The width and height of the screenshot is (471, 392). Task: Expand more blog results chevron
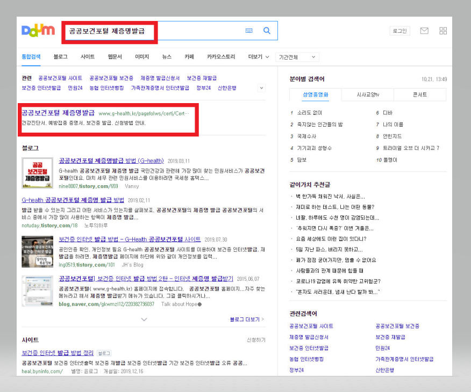click(x=144, y=320)
